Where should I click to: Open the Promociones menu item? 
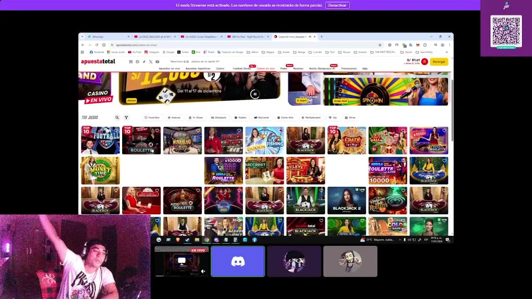tap(349, 69)
